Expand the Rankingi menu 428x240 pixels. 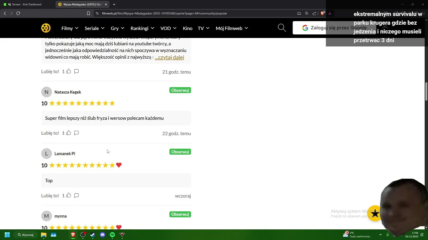[142, 28]
